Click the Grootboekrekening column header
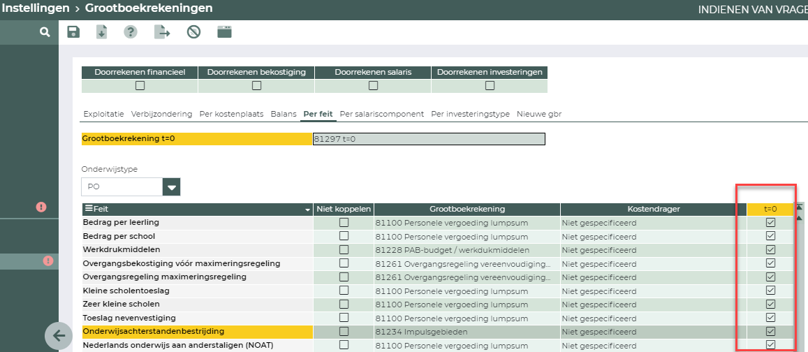This screenshot has width=808, height=352. pos(467,210)
